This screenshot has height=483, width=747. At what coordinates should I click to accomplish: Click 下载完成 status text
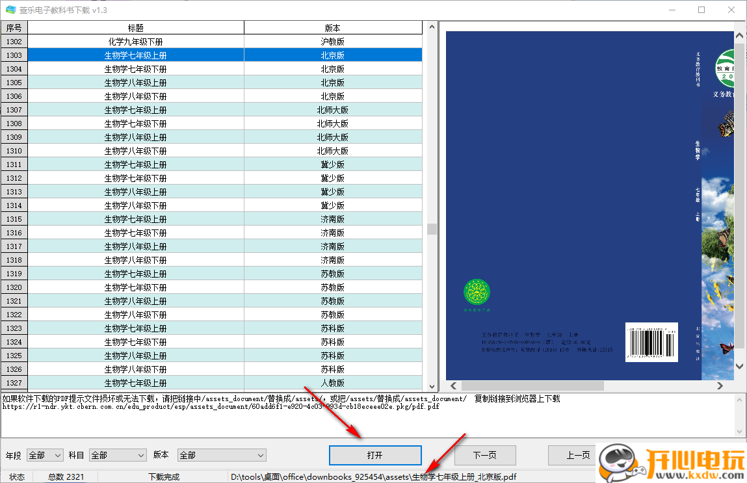164,476
